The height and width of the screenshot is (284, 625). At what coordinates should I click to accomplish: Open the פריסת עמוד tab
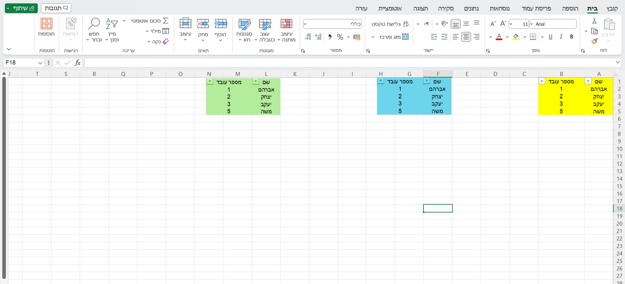tap(536, 8)
